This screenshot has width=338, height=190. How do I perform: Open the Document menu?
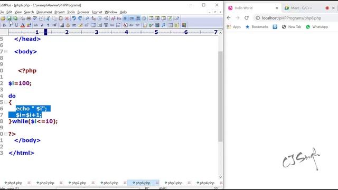point(44,12)
